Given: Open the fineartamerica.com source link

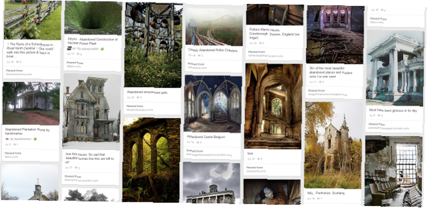Looking at the screenshot, I should point(19,74).
